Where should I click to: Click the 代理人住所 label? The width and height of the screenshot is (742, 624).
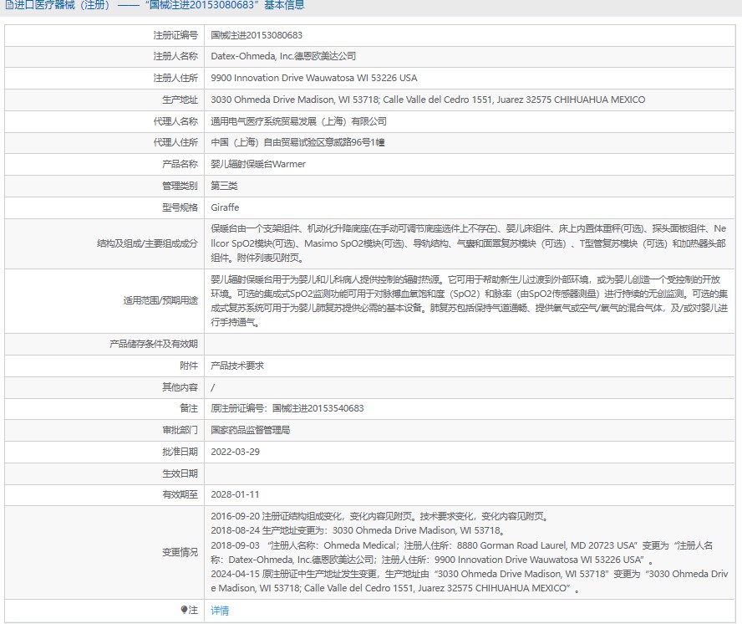(175, 142)
